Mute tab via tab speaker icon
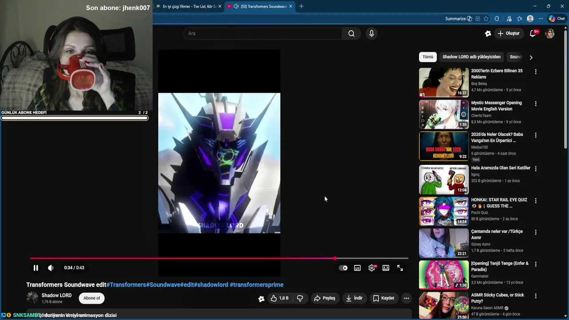 236,6
